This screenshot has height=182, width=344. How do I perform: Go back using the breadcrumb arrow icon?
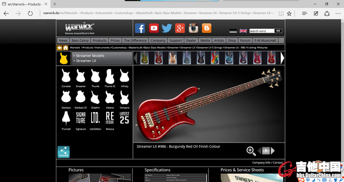point(59,48)
